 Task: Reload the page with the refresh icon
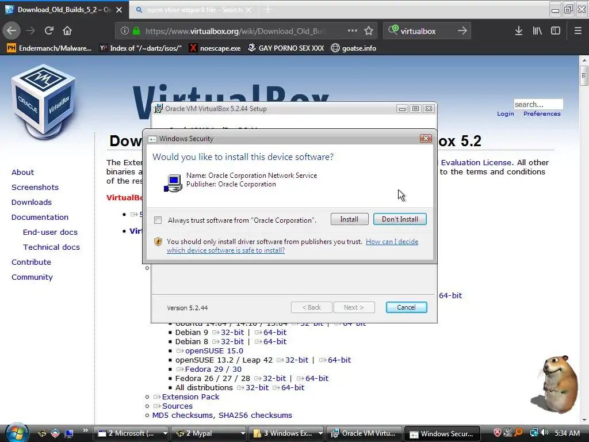click(x=49, y=31)
